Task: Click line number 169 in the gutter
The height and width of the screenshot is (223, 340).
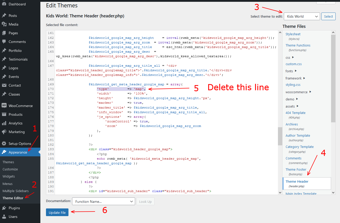Action: [x=51, y=84]
